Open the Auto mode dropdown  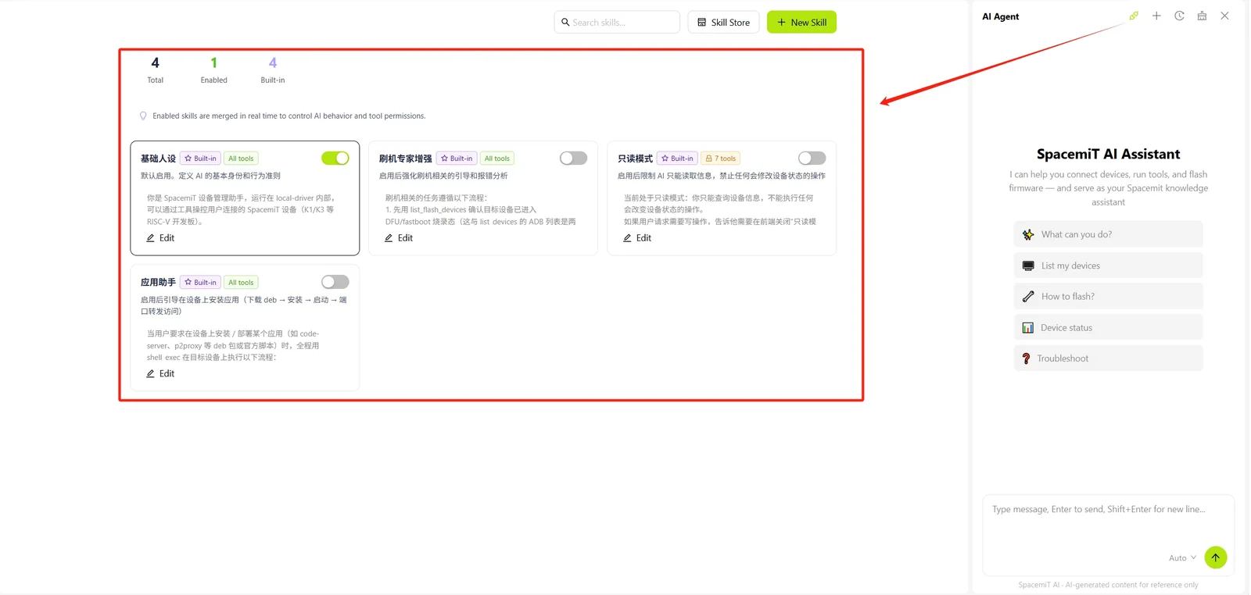point(1182,558)
